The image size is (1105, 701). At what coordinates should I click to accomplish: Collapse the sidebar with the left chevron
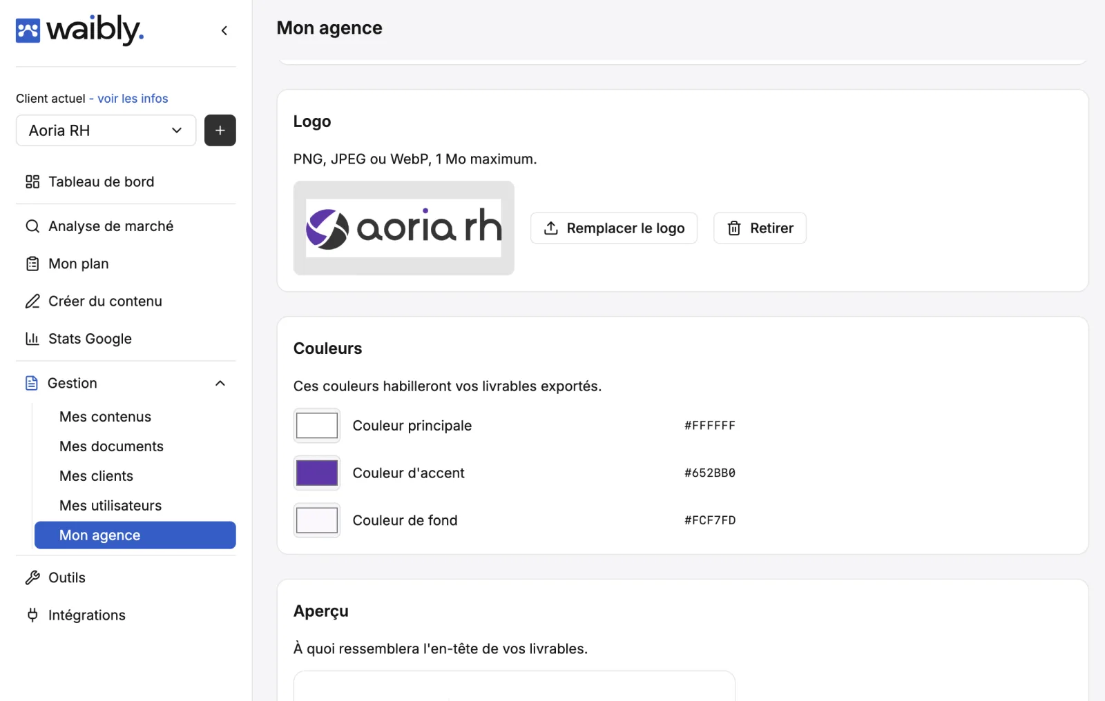[x=224, y=30]
